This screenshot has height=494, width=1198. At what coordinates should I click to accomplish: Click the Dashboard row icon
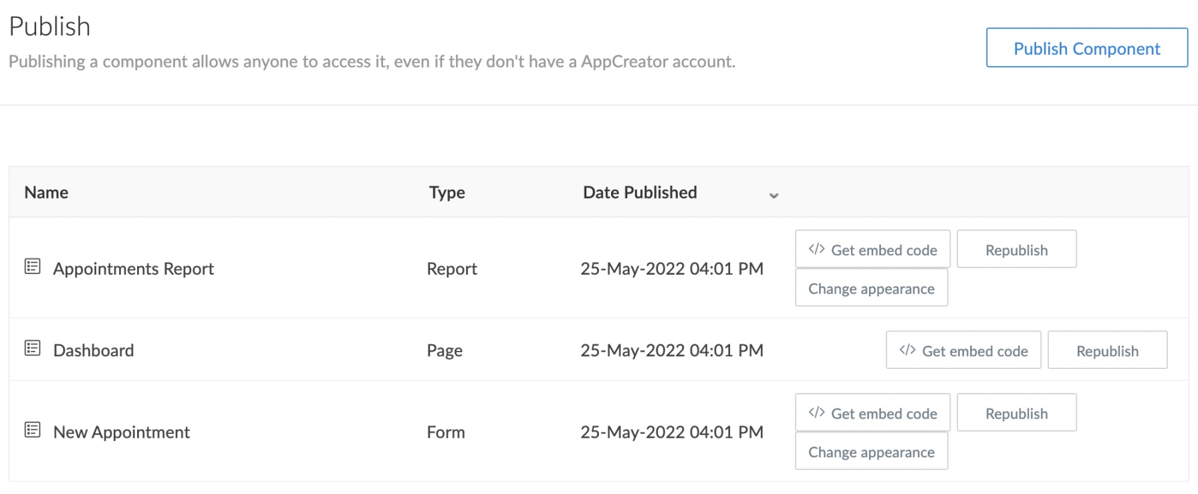point(32,348)
